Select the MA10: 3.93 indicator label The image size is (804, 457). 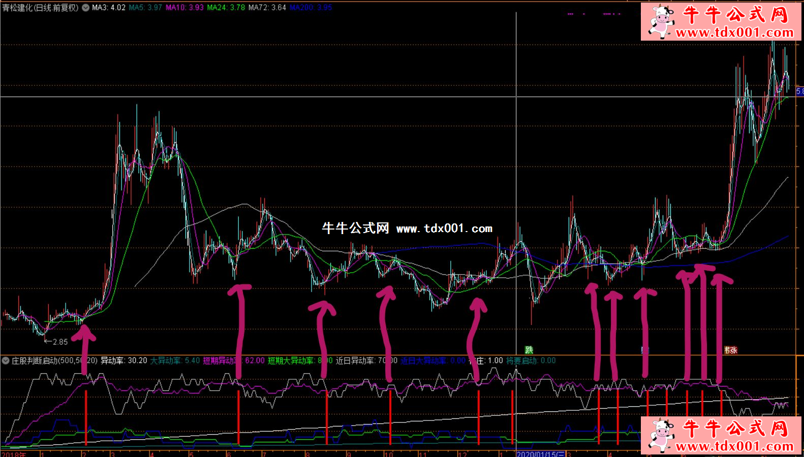point(184,8)
